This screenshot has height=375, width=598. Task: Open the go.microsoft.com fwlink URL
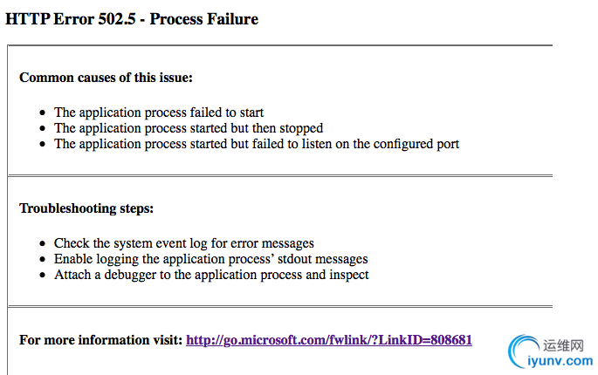point(329,340)
